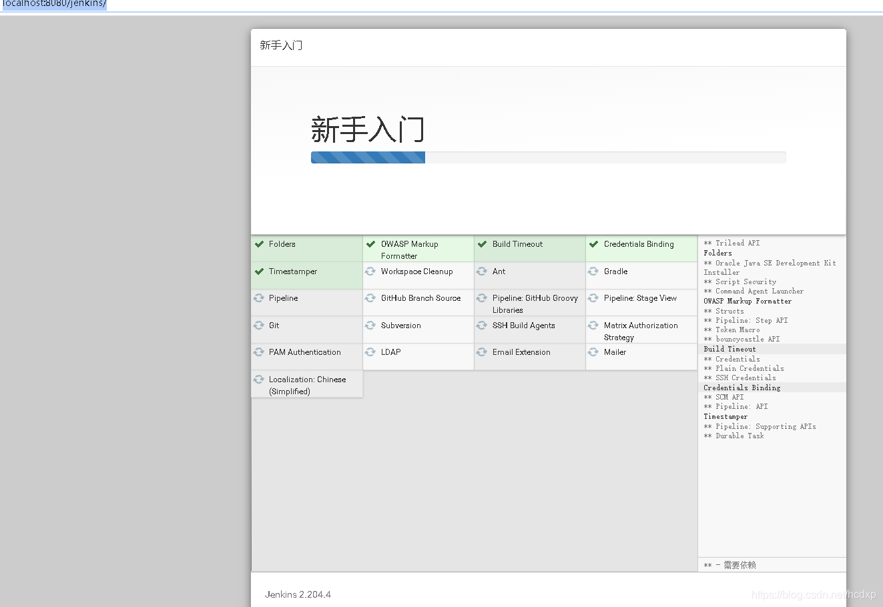The width and height of the screenshot is (883, 607).
Task: Click the installation progress bar
Action: (x=549, y=157)
